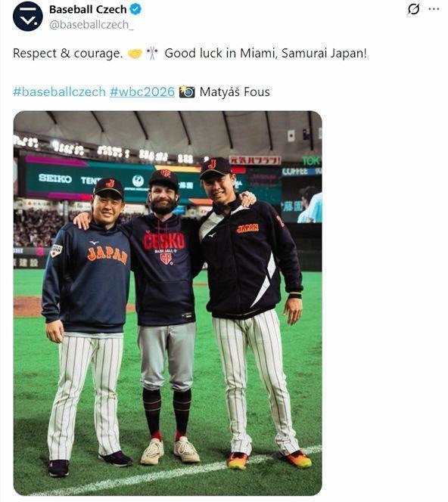Open the Grok explain-post icon

[413, 9]
